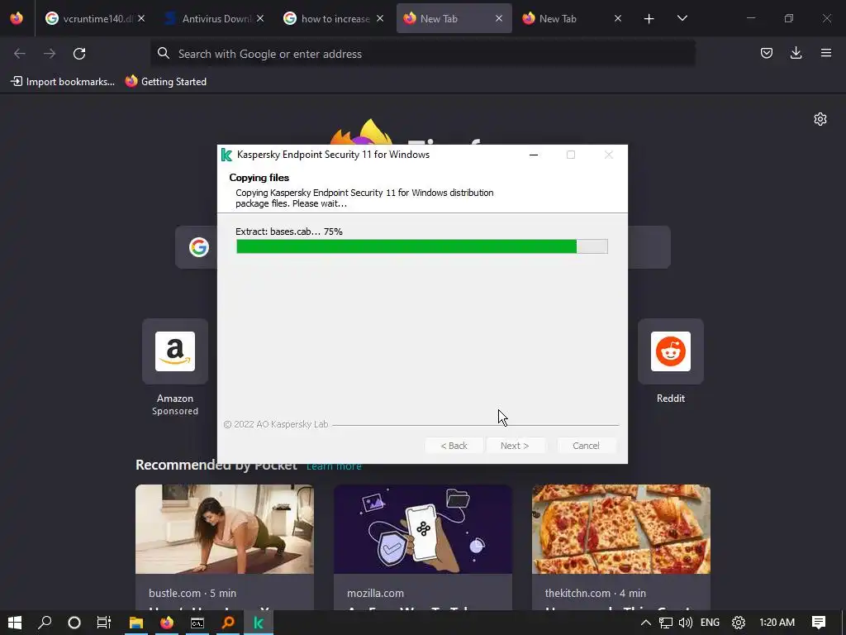Show hidden system tray icons
This screenshot has height=635, width=846.
645,623
